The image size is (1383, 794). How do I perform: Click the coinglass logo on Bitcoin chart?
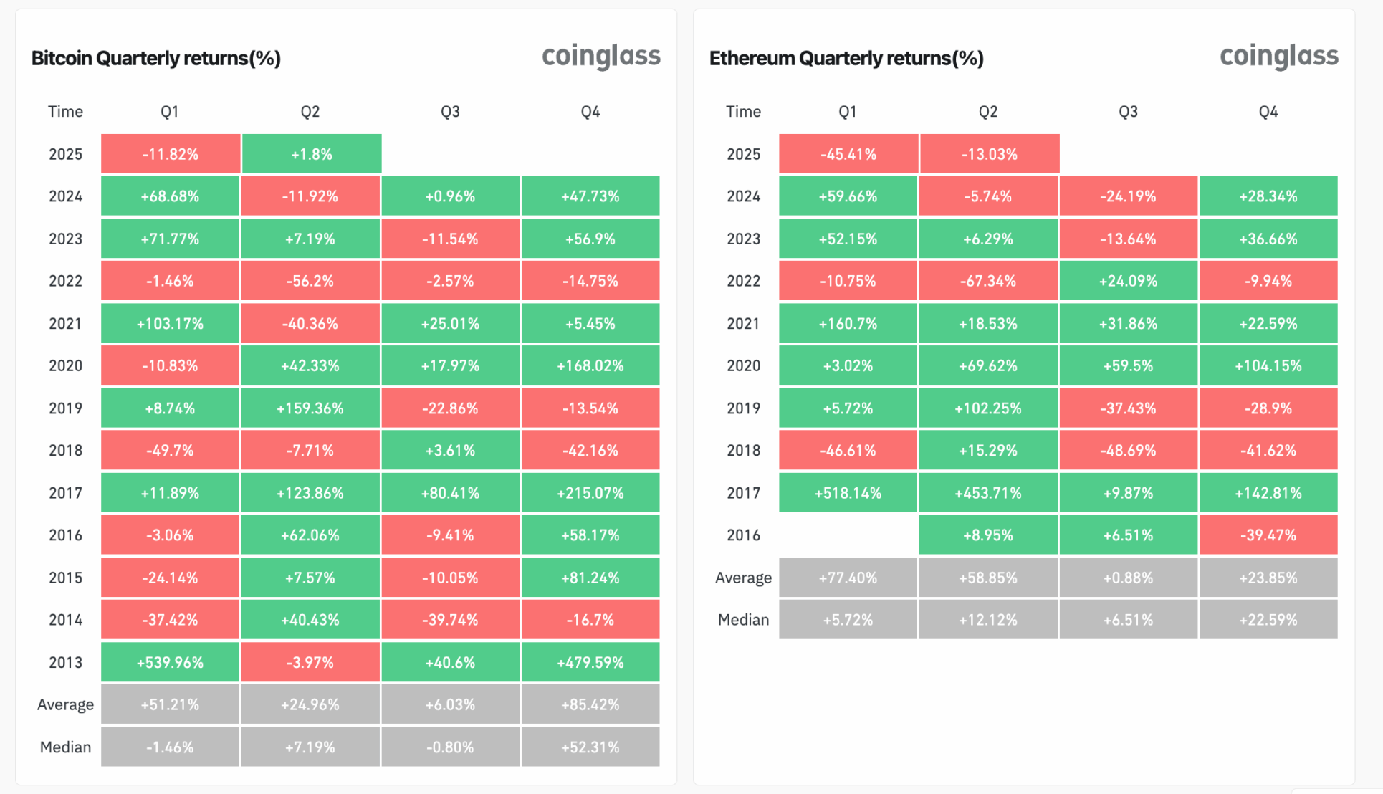point(600,56)
